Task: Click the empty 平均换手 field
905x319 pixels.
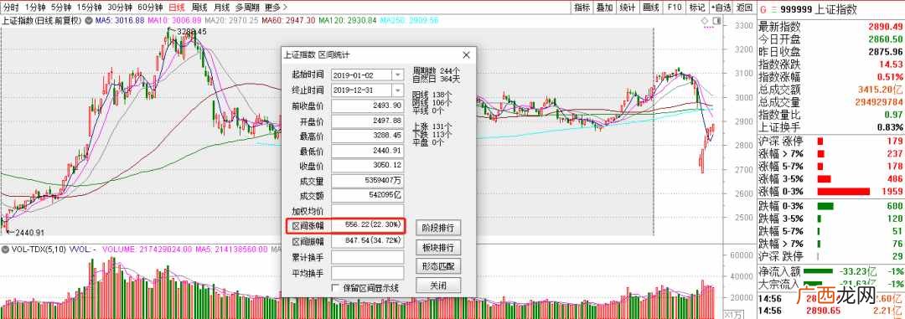Action: [x=367, y=272]
